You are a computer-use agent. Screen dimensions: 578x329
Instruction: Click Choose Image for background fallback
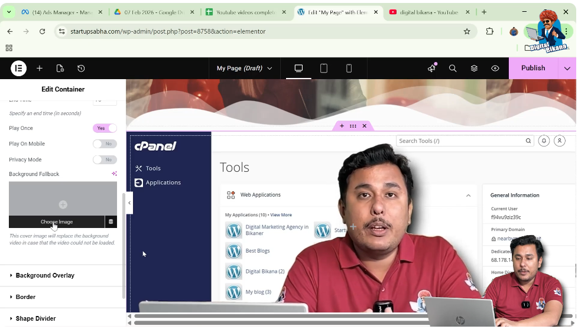57,222
